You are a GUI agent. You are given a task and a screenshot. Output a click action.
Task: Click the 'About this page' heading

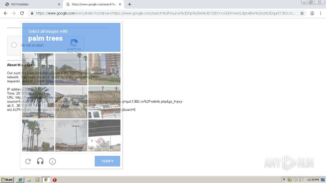[20, 65]
